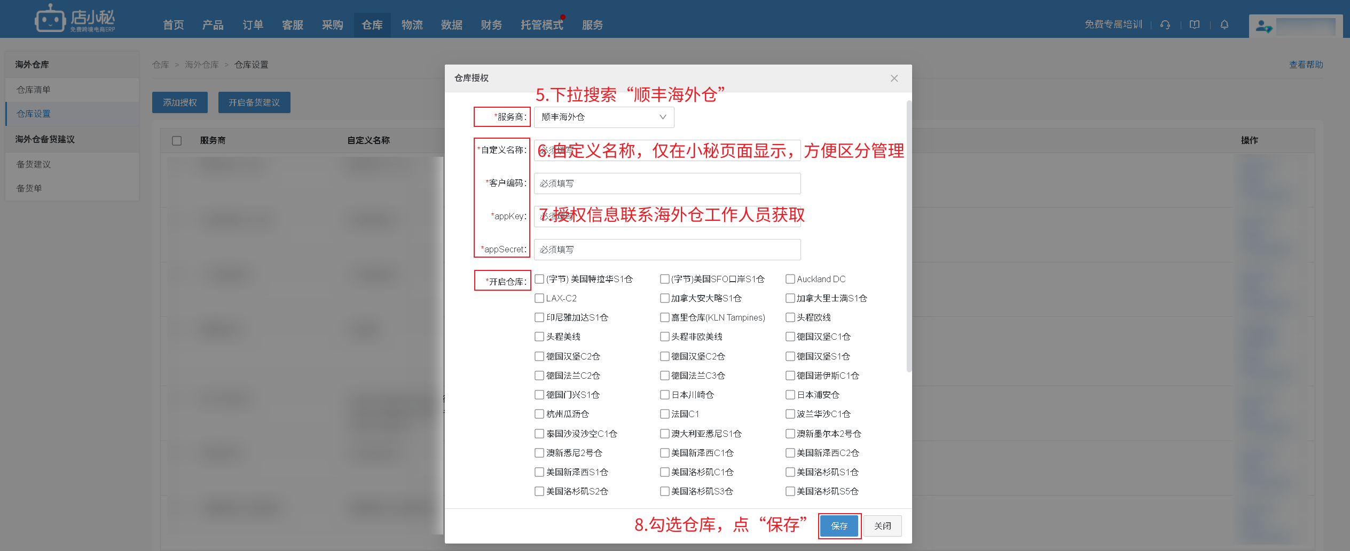Screen dimensions: 1350x551
Task: Go to the 托管模式 menu
Action: 541,25
